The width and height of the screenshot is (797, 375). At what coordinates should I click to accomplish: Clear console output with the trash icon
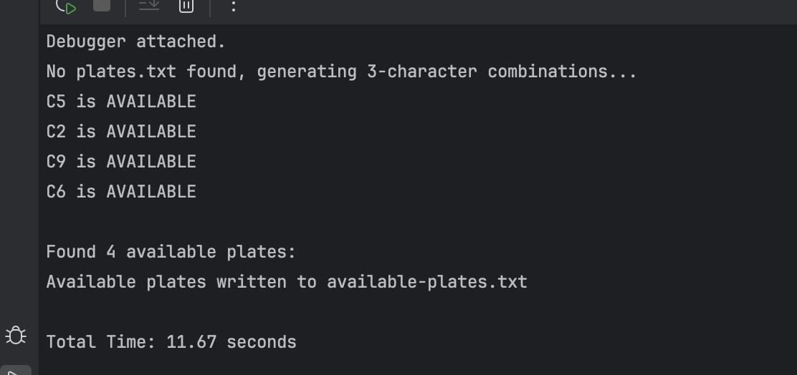(x=186, y=6)
